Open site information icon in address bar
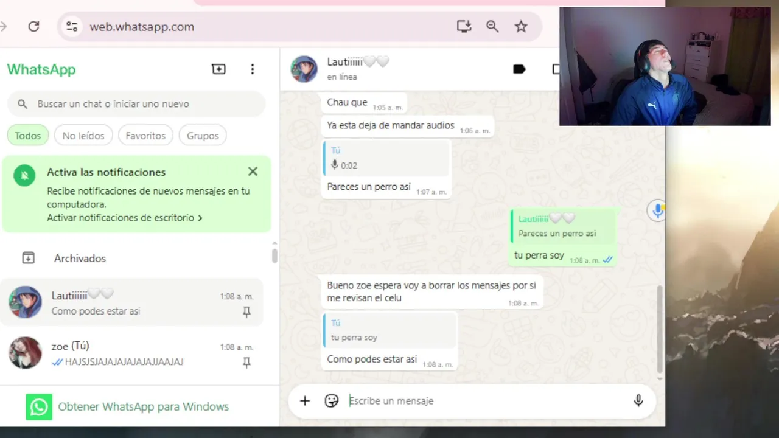Image resolution: width=779 pixels, height=438 pixels. tap(72, 26)
